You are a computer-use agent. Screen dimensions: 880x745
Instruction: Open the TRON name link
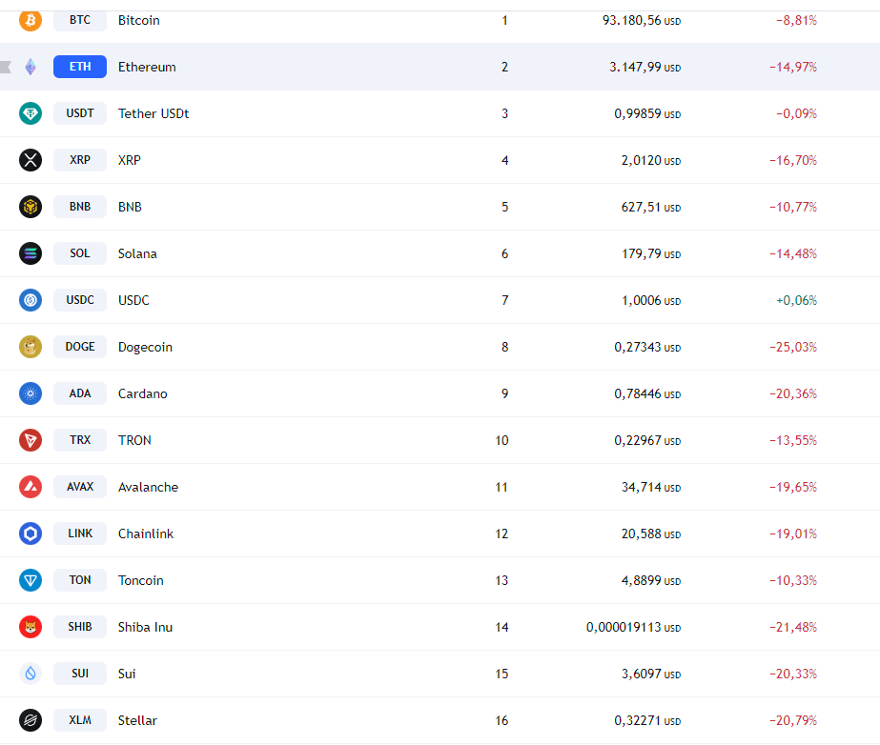click(x=134, y=440)
